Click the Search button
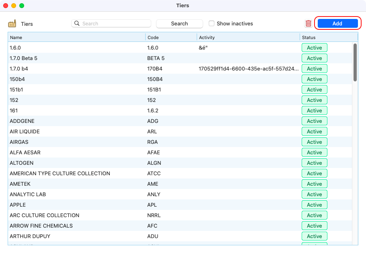This screenshot has height=253, width=366. pos(179,24)
